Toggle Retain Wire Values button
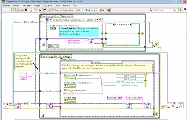The height and width of the screenshot is (120, 187). (36, 10)
